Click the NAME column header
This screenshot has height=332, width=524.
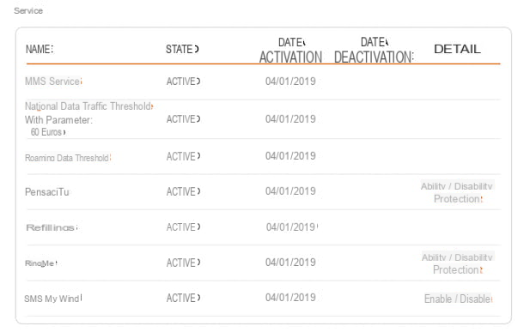(40, 50)
